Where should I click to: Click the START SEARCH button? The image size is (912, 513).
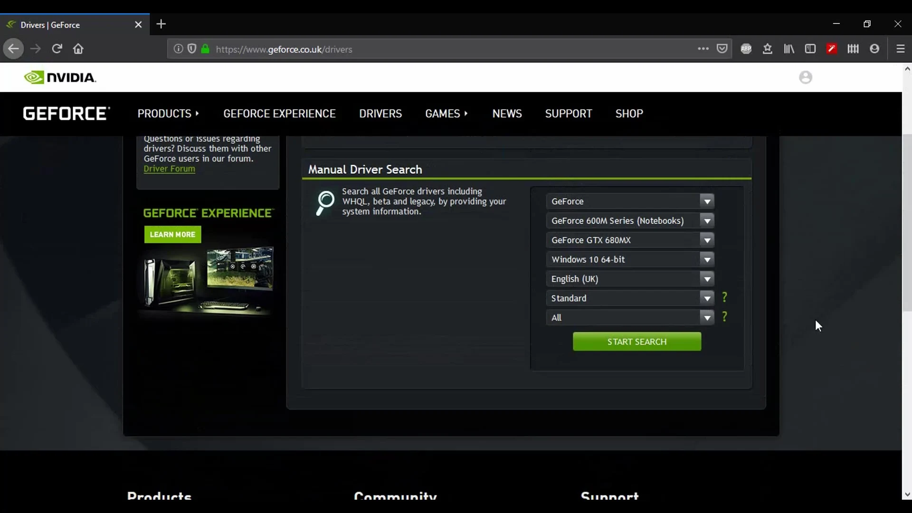[637, 342]
